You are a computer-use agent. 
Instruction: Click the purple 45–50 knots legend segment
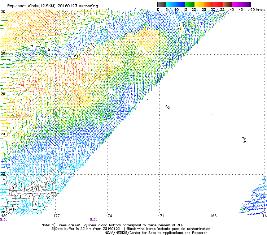click(246, 4)
